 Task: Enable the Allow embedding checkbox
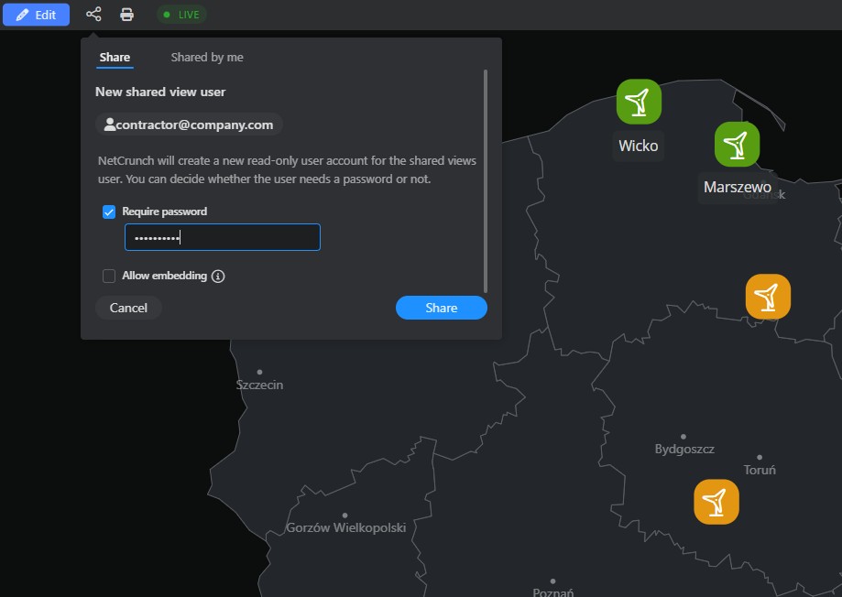click(109, 276)
